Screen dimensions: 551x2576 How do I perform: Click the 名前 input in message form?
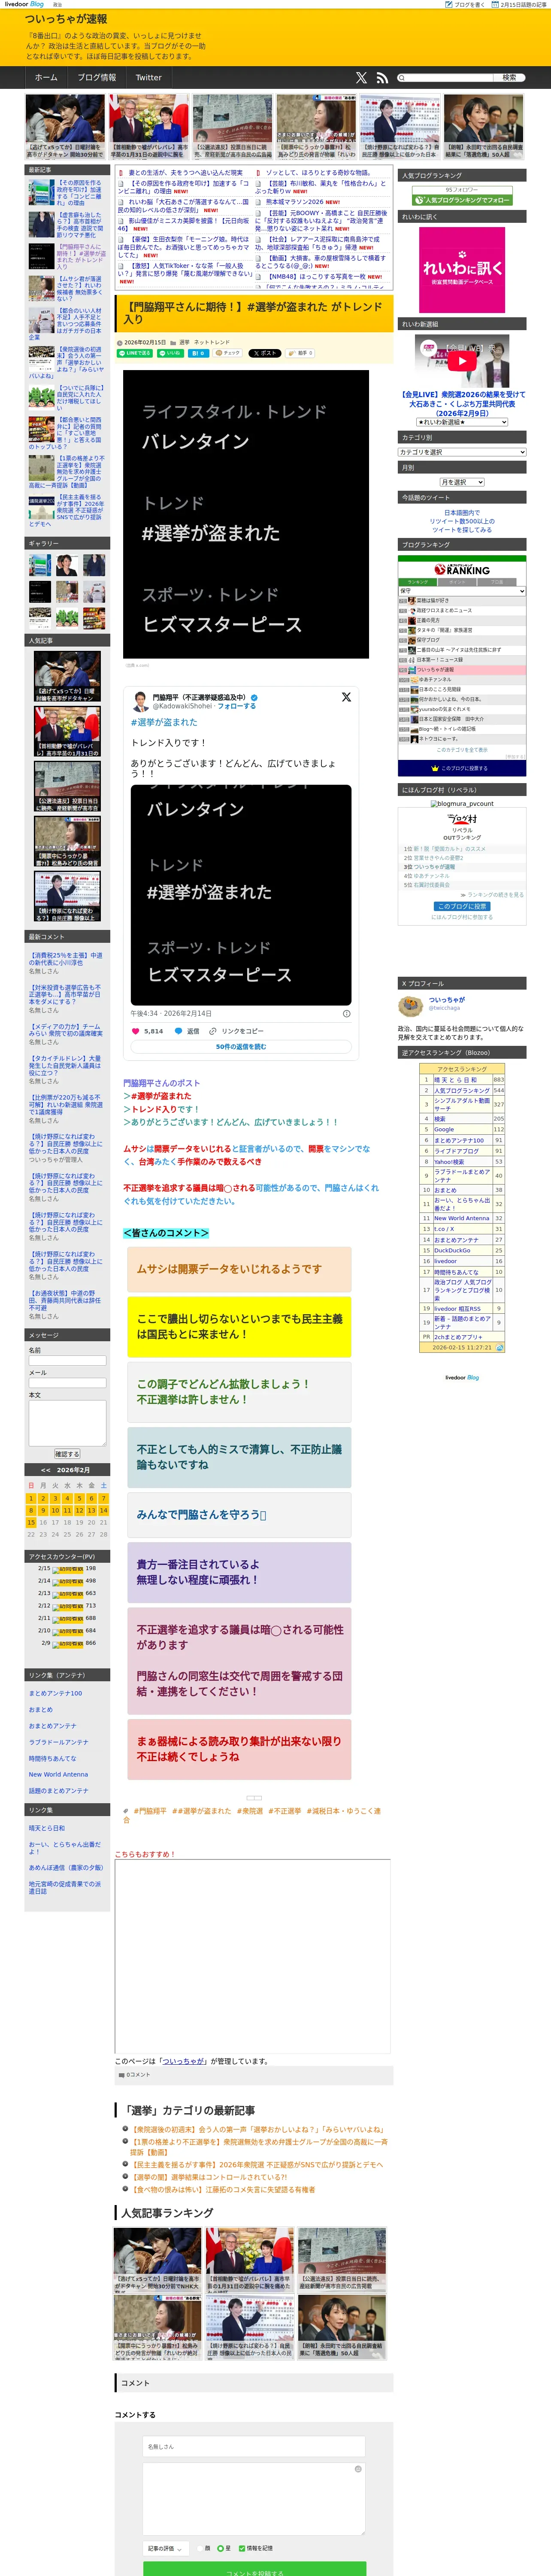(x=67, y=1361)
